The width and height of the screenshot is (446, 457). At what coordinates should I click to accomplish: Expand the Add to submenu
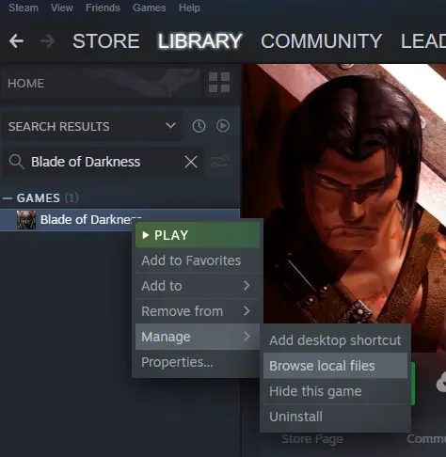click(x=198, y=286)
